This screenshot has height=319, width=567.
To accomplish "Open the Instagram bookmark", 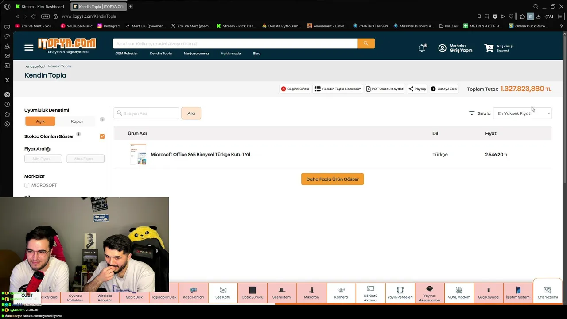I will click(x=109, y=26).
